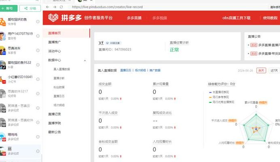Open the 分组 grouping button
Image resolution: width=280 pixels, height=162 pixels.
(x=30, y=8)
